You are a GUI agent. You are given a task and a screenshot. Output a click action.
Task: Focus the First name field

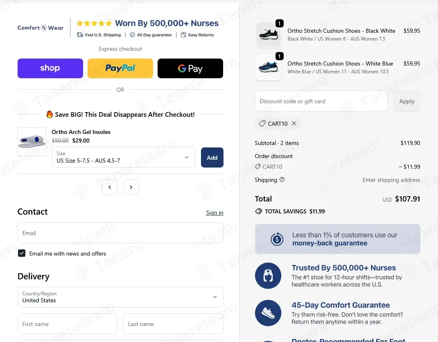pos(67,324)
